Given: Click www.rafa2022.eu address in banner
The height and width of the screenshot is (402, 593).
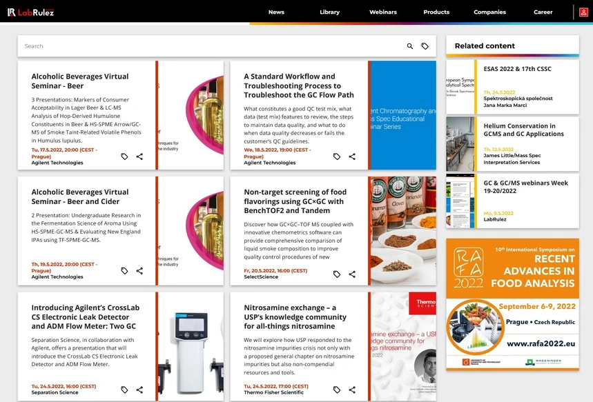Looking at the screenshot, I should click(541, 343).
